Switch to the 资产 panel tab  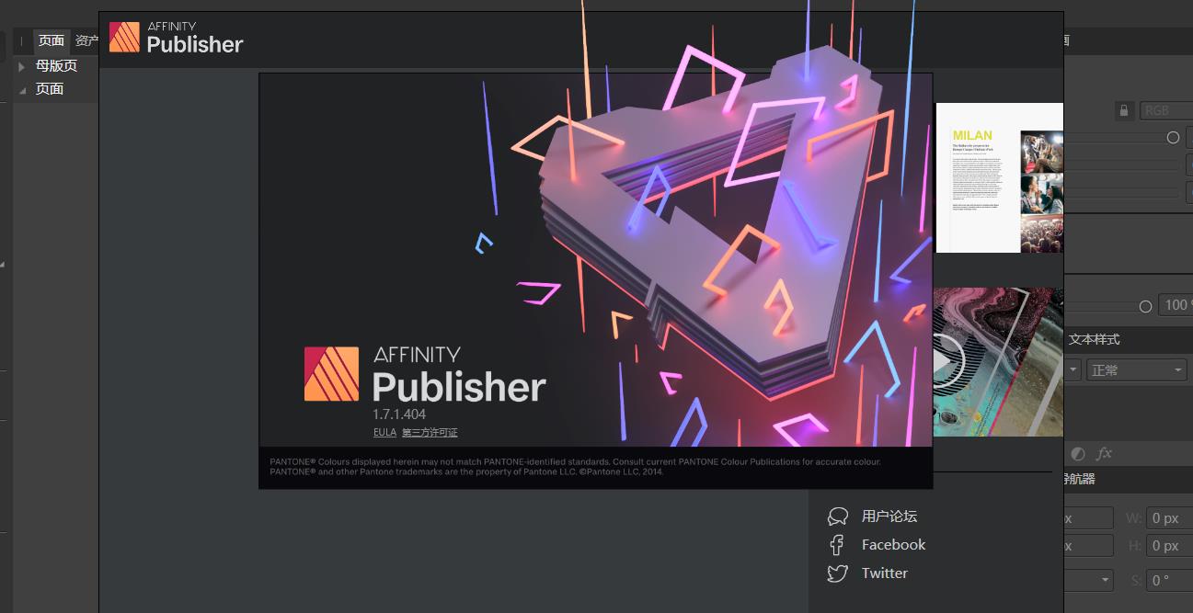[86, 40]
